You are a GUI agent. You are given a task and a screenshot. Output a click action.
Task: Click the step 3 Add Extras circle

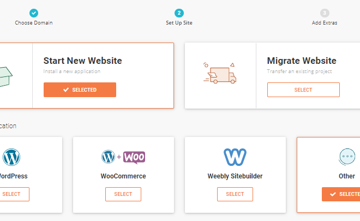pyautogui.click(x=325, y=13)
